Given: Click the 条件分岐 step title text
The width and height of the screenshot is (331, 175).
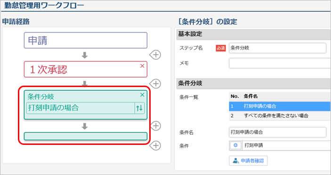Looking at the screenshot, I should tap(41, 97).
